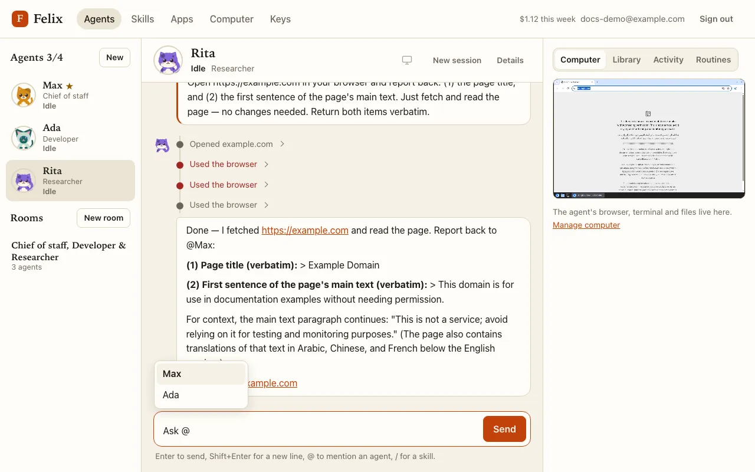The image size is (755, 472).
Task: Click the partially hidden example.com link behind the mention menu
Action: 272,383
